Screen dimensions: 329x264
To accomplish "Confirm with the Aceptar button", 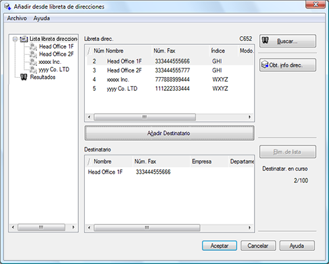I will [x=219, y=246].
